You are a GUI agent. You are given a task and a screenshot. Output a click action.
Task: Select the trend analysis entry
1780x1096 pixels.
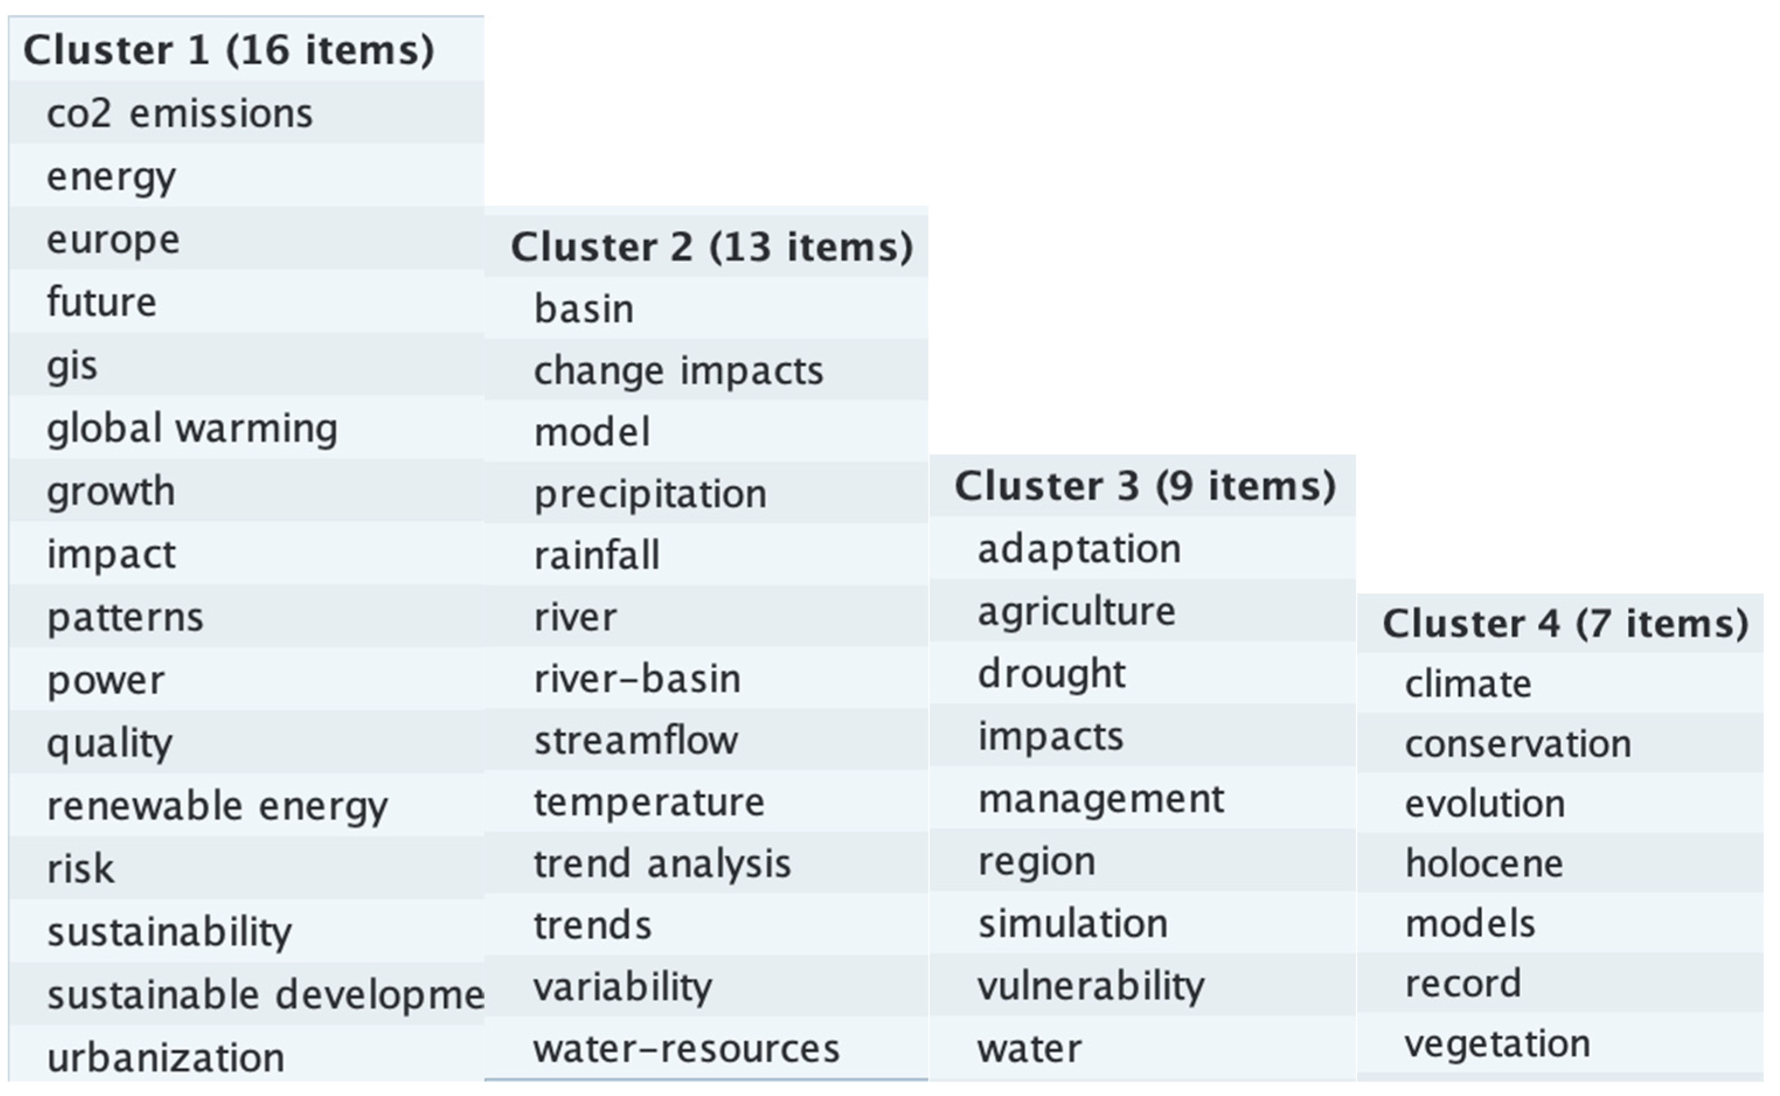pyautogui.click(x=707, y=864)
